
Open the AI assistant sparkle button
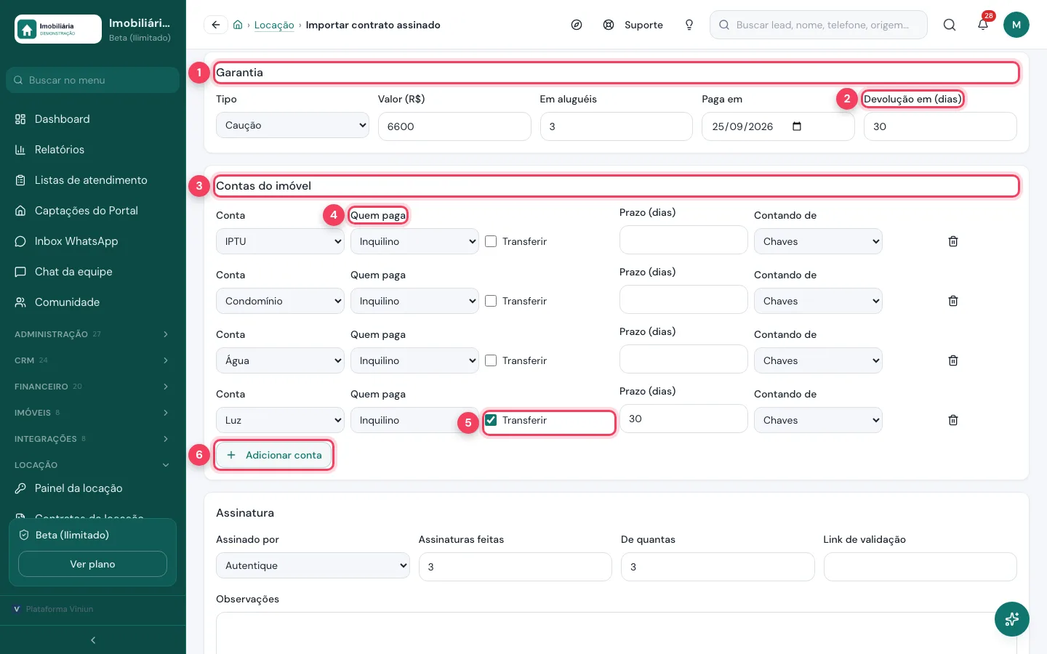1012,619
